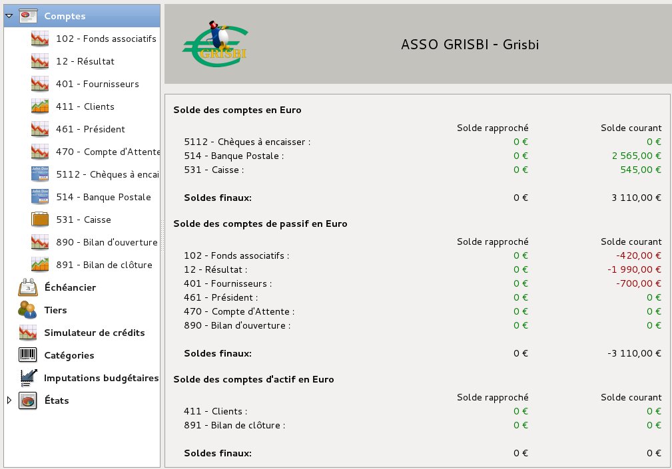Select 102 - Fonds associatifs in sidebar
The image size is (672, 469).
click(x=106, y=39)
